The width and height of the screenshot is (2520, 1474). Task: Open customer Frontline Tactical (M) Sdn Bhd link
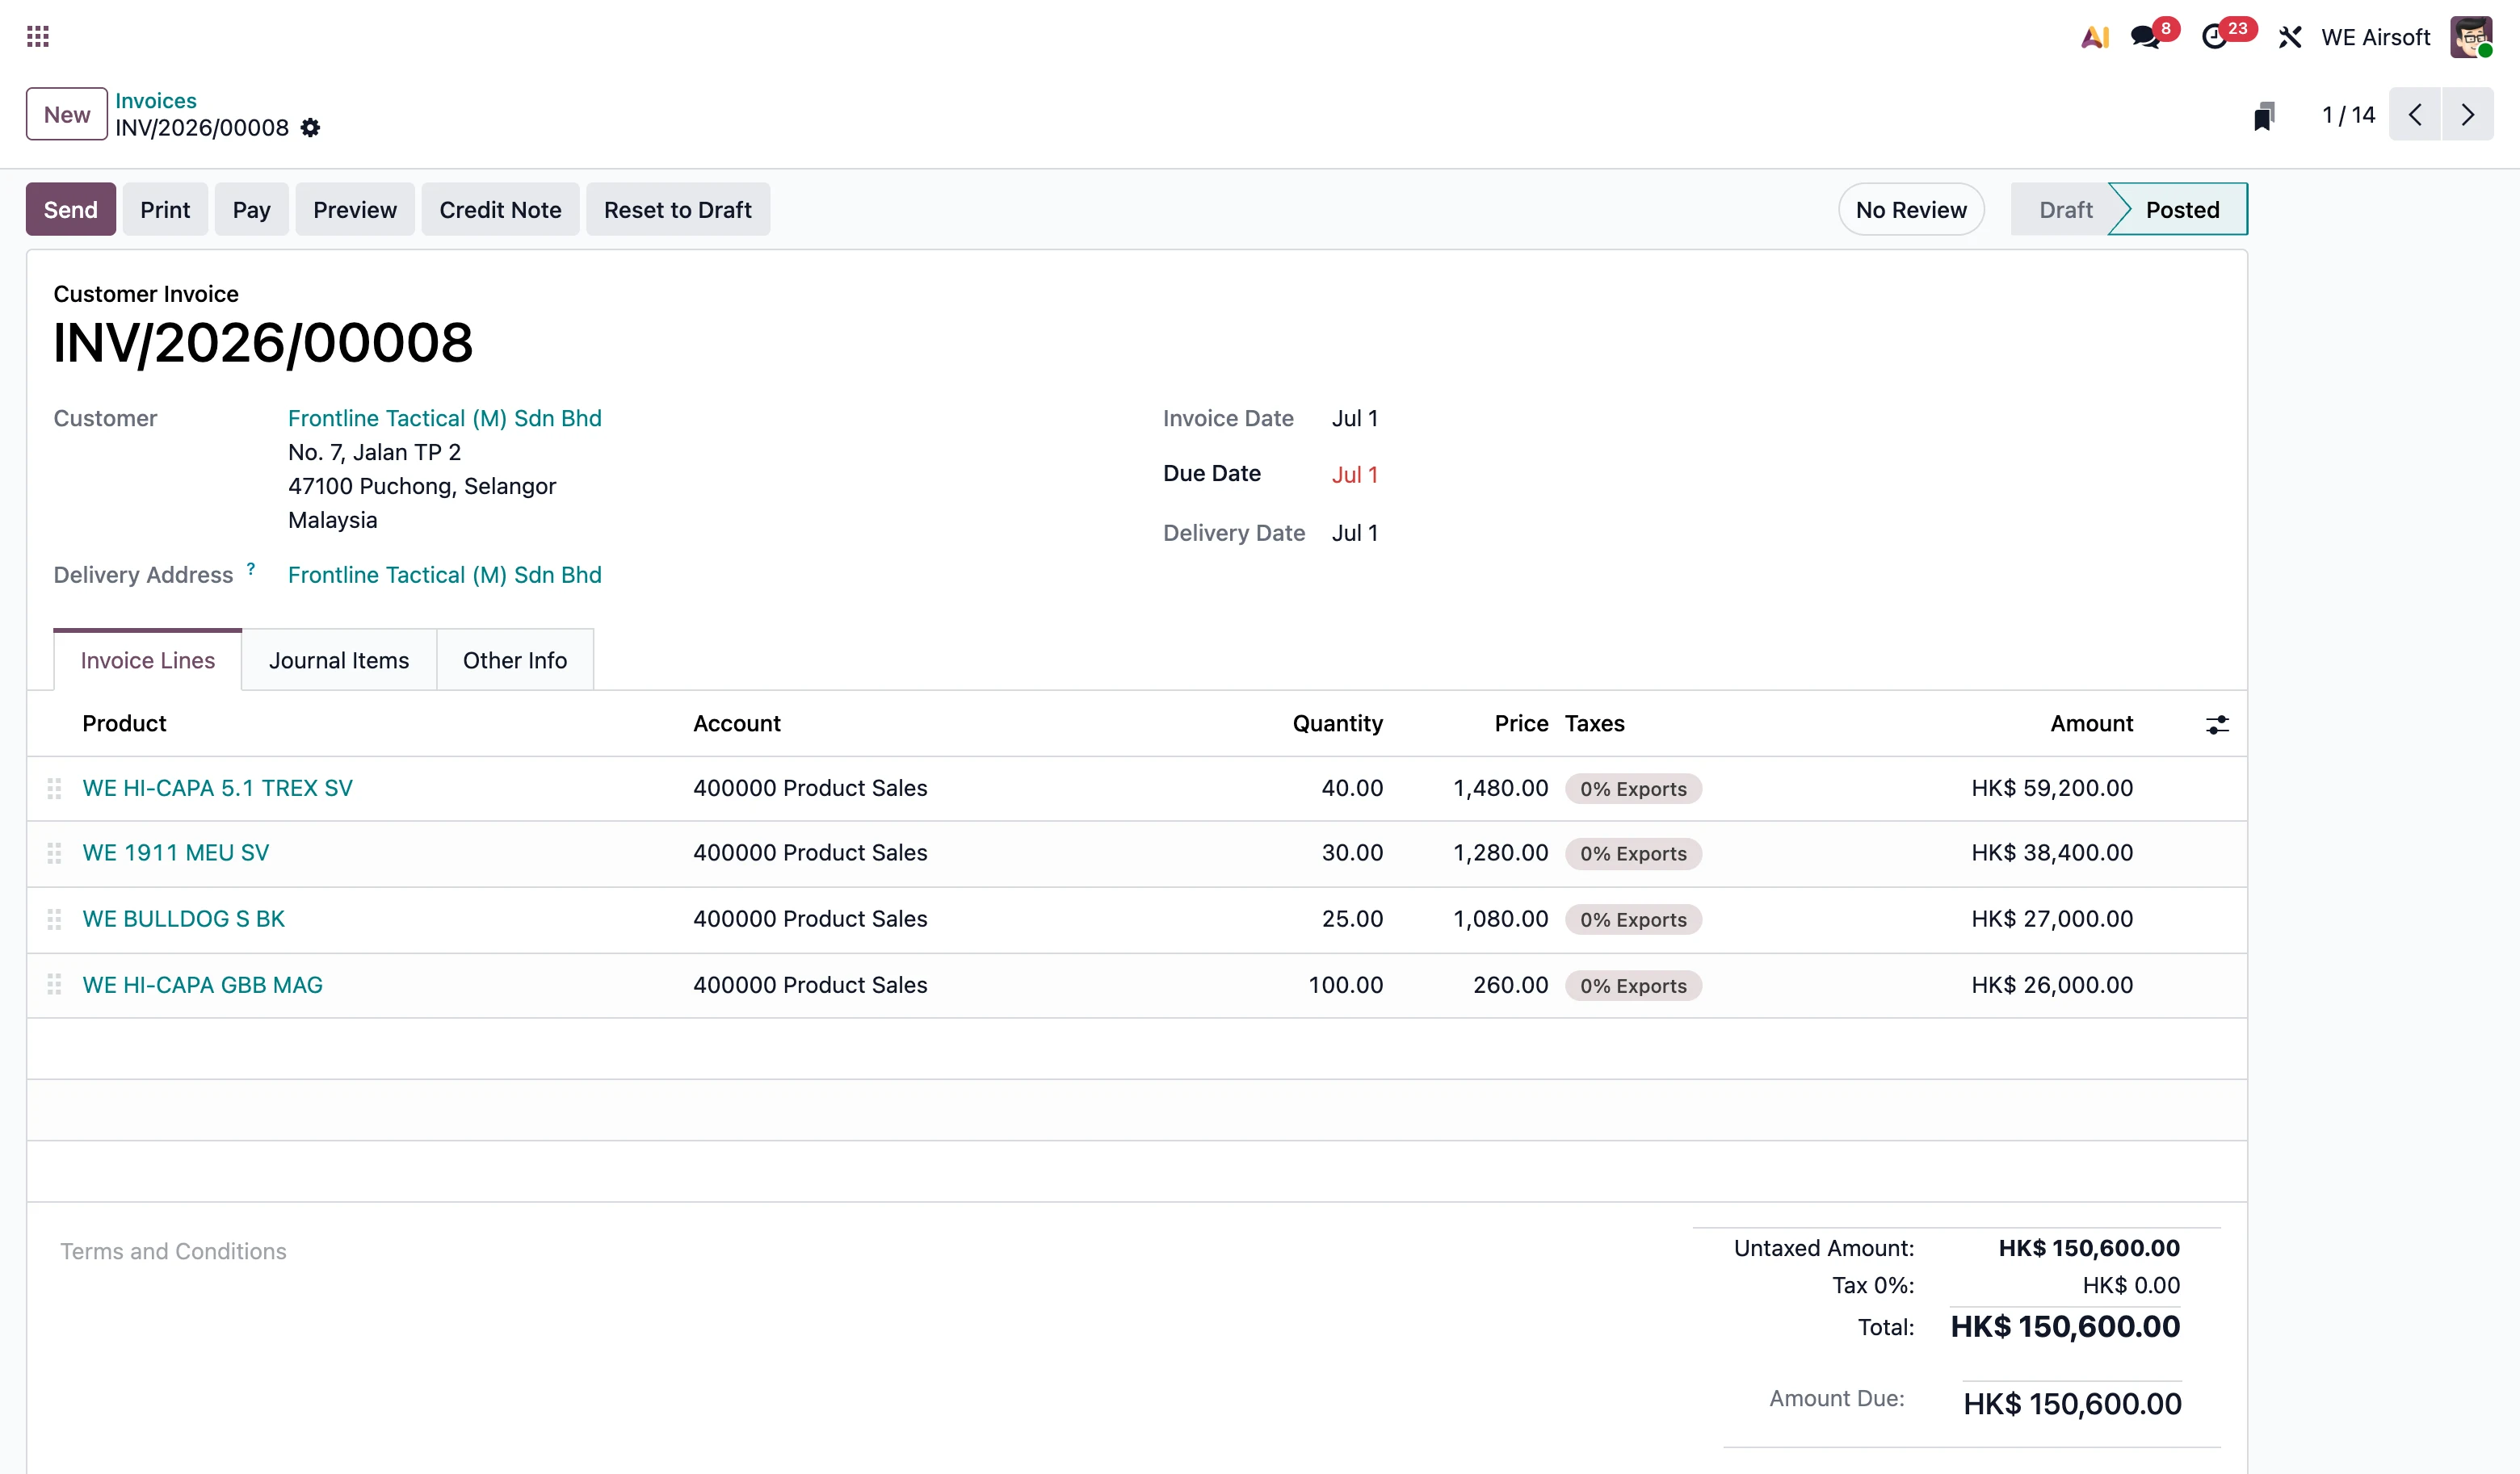445,417
